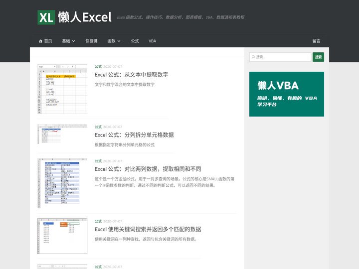Open the 懒人Excel site title
Viewport: 359px width, 269px height.
coord(85,17)
